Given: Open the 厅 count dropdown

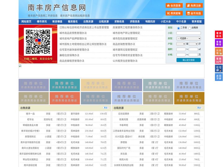Looking at the screenshot, I should 193,44.
